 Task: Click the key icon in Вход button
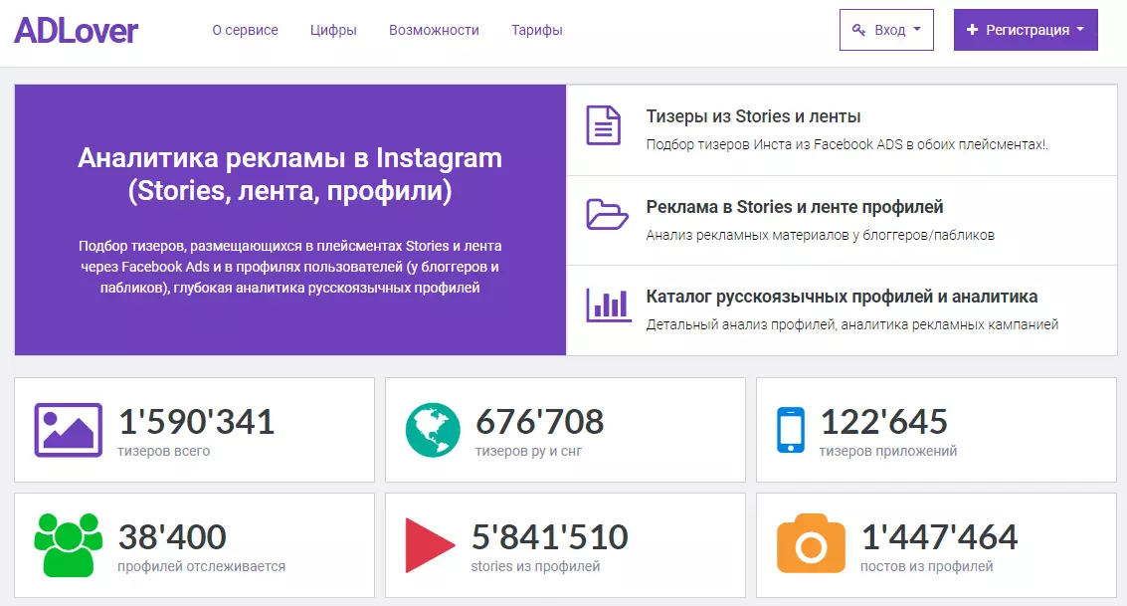tap(858, 30)
